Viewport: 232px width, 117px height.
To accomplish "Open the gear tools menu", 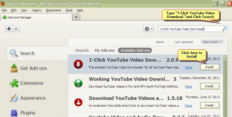I will pos(148,29).
